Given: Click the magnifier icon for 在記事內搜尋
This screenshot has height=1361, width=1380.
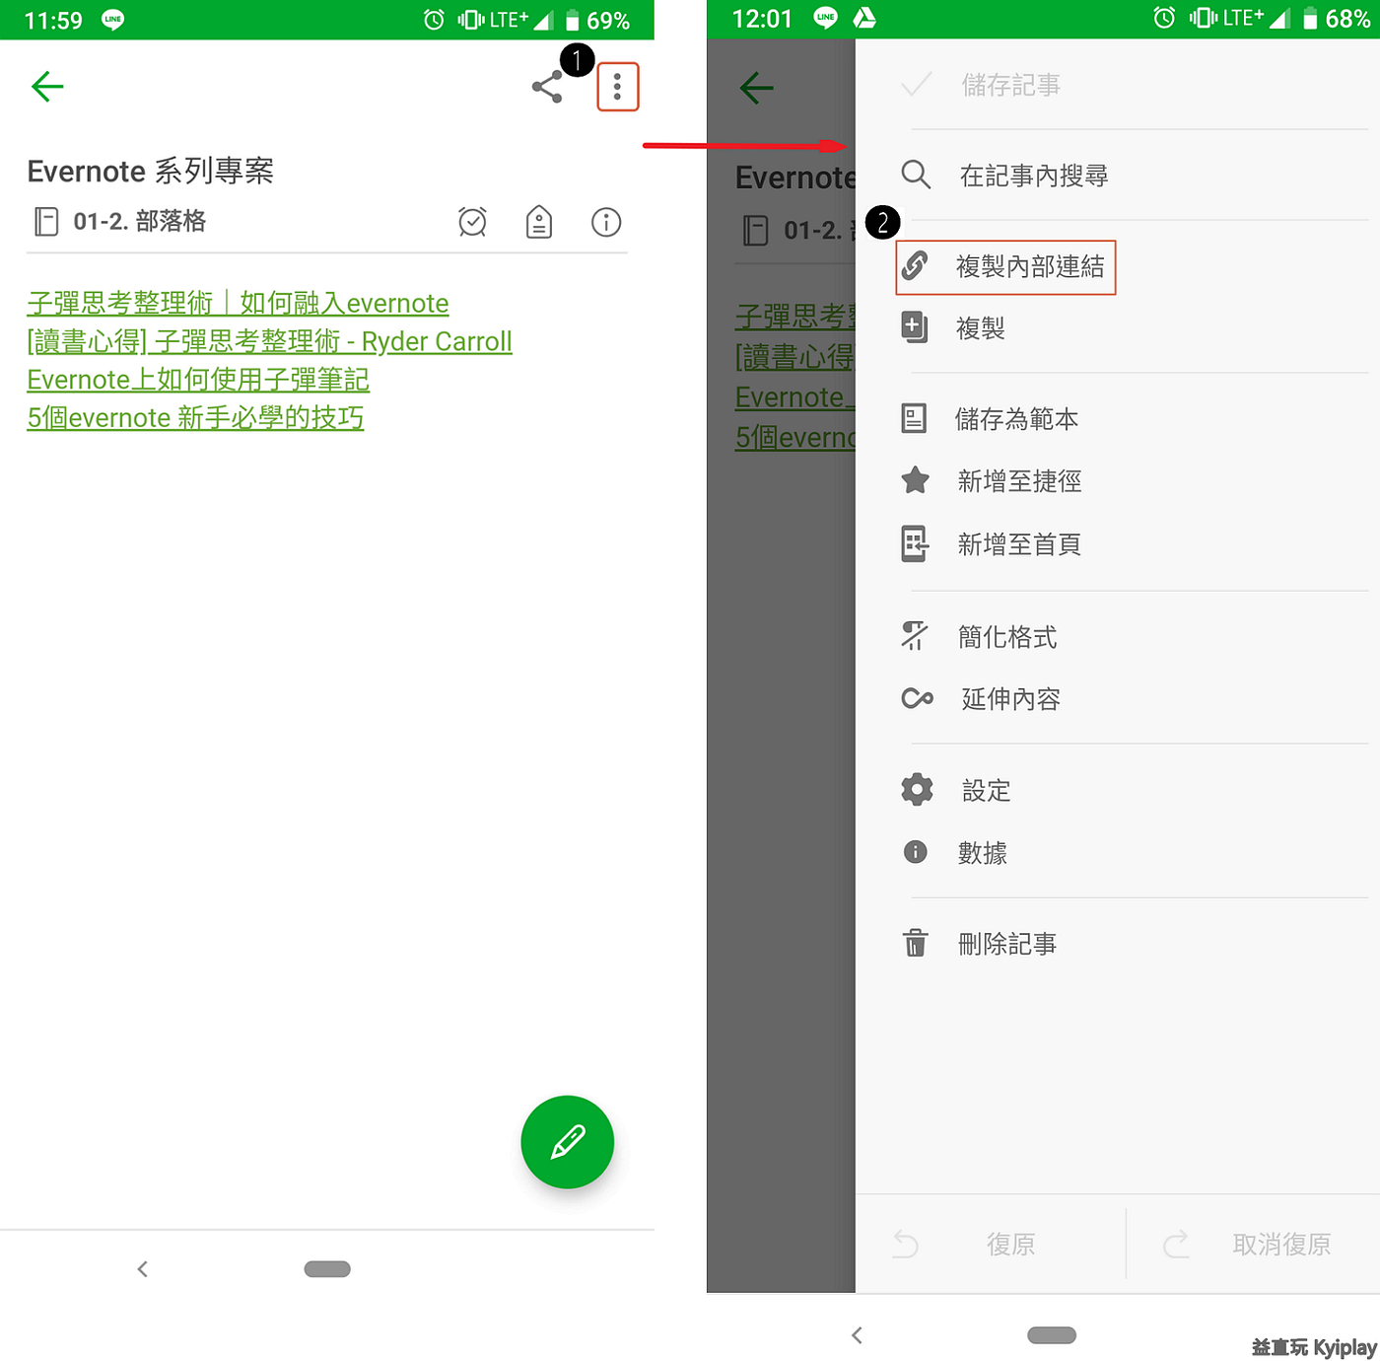Looking at the screenshot, I should (916, 176).
